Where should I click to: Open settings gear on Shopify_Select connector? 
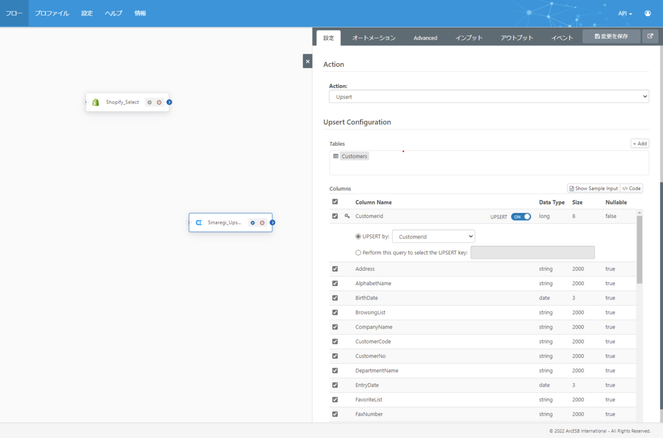149,102
